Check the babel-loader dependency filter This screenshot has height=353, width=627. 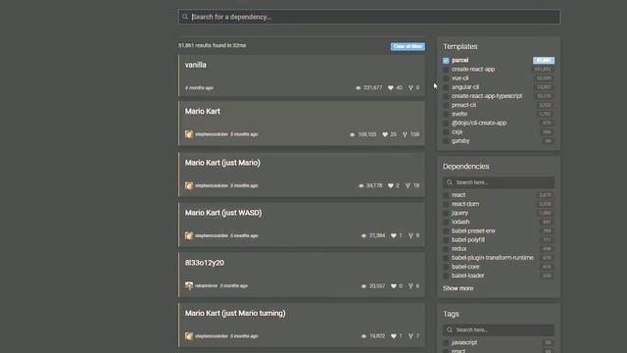pos(446,276)
